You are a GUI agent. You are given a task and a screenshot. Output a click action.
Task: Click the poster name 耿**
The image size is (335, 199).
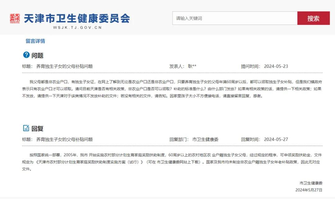pyautogui.click(x=192, y=66)
